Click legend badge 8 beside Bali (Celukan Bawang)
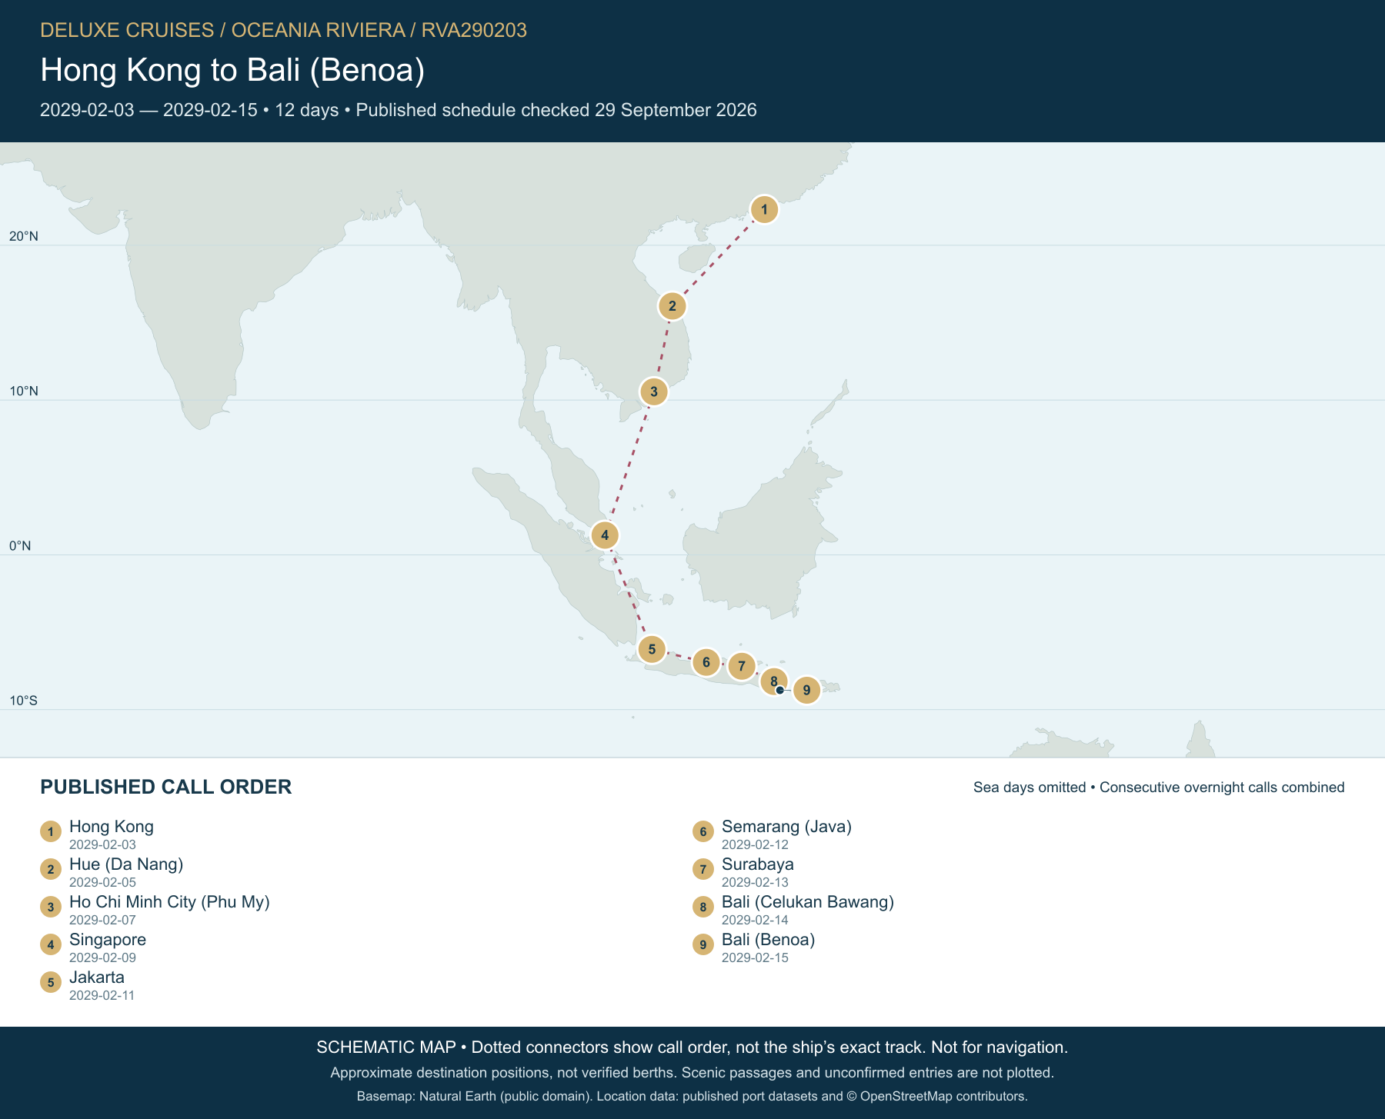The height and width of the screenshot is (1119, 1385). click(x=703, y=907)
